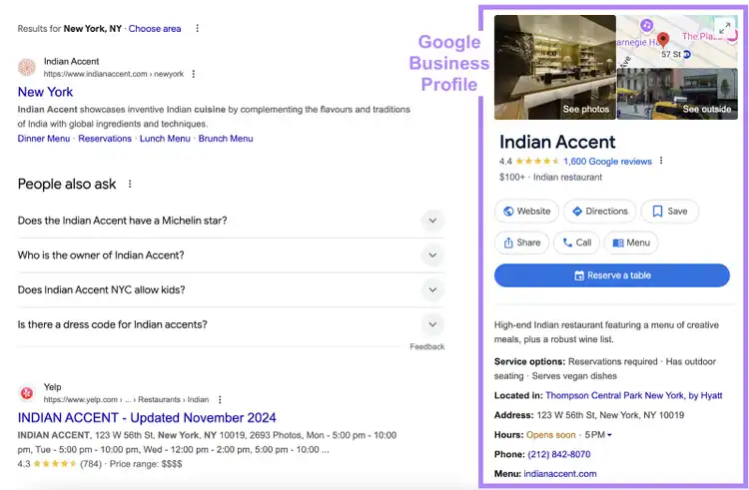The height and width of the screenshot is (490, 749).
Task: Open Thompson Central Park New York, by Hyatt link
Action: 634,395
